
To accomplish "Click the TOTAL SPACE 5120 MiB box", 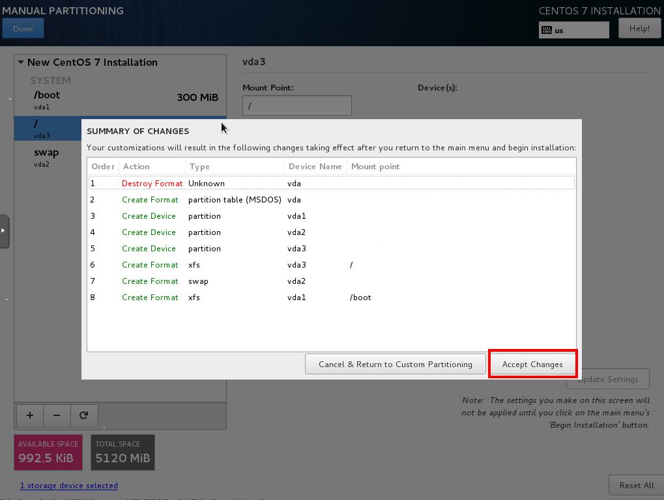I will pyautogui.click(x=123, y=452).
